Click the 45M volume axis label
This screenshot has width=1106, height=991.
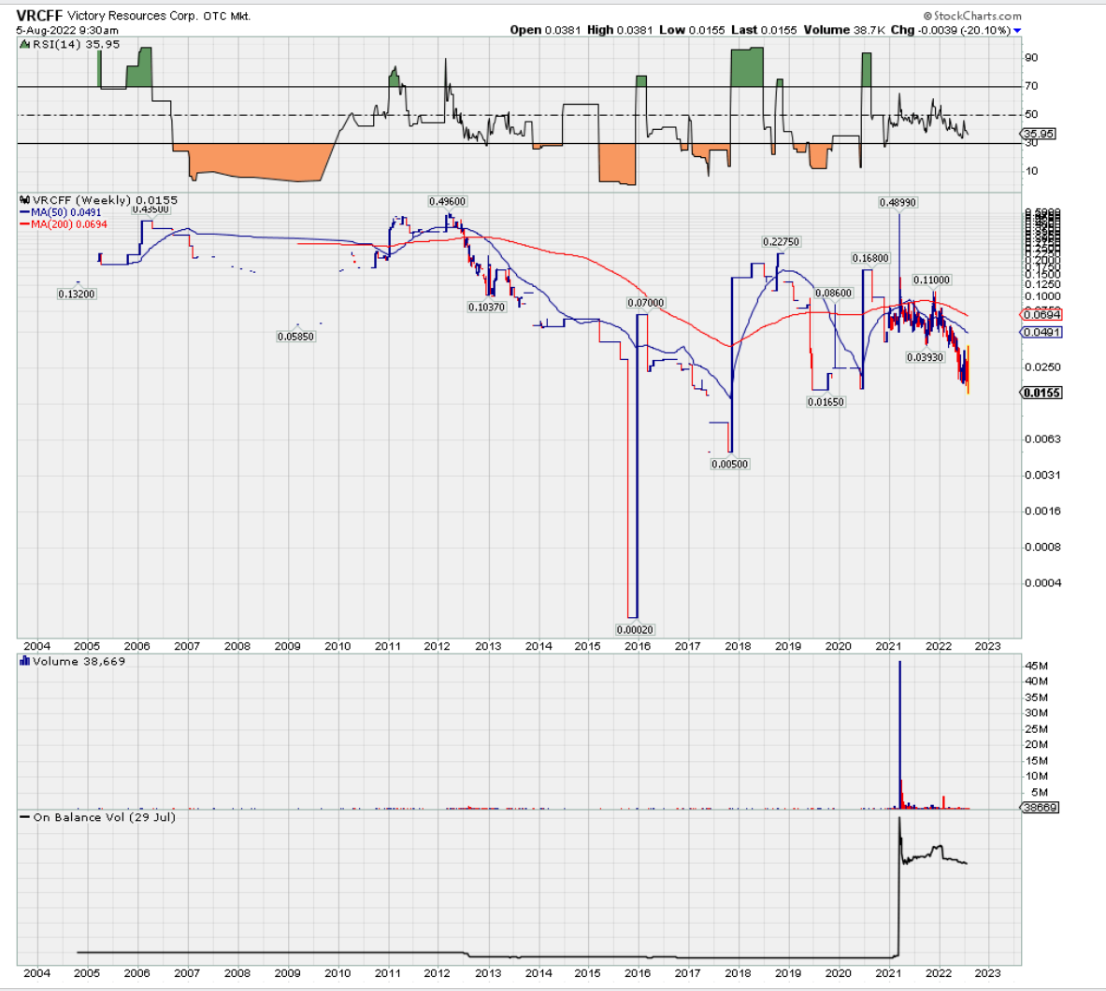click(x=1036, y=666)
